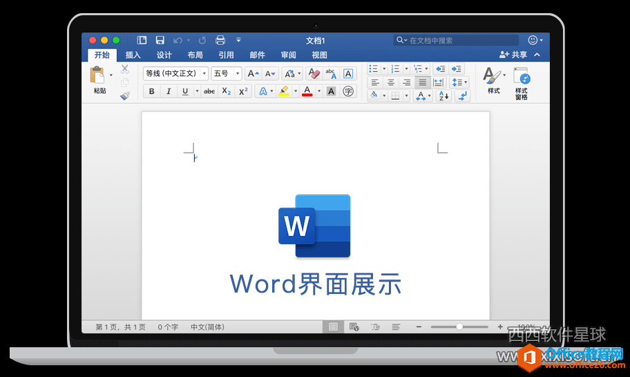Select the Format Painter brush icon
Viewport: 630px width, 377px height.
(125, 95)
